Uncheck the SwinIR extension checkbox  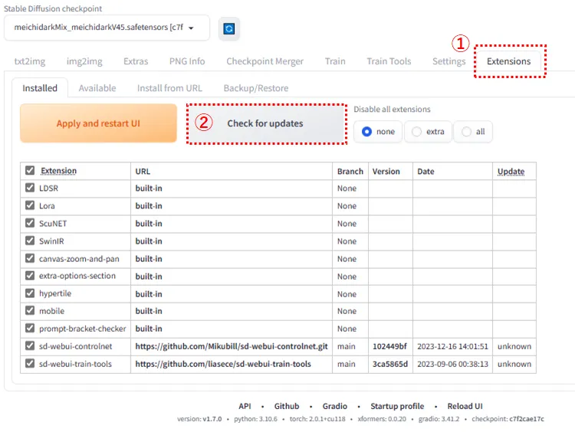click(30, 241)
